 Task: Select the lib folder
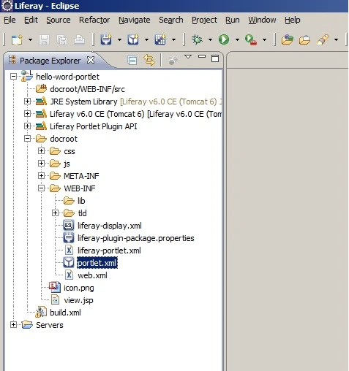(81, 201)
